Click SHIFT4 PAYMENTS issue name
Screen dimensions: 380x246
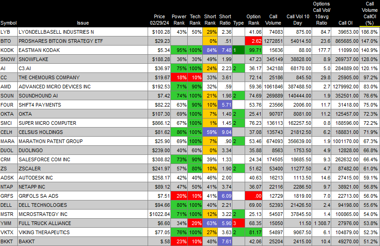(40, 105)
